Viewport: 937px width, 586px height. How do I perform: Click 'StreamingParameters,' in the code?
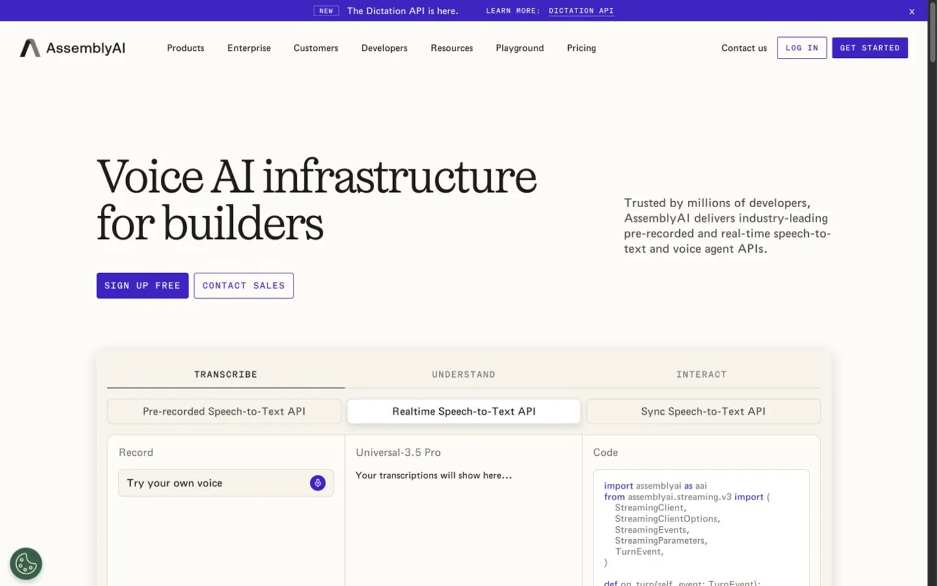(x=661, y=540)
